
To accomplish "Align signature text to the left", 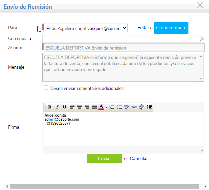I will point(72,107).
